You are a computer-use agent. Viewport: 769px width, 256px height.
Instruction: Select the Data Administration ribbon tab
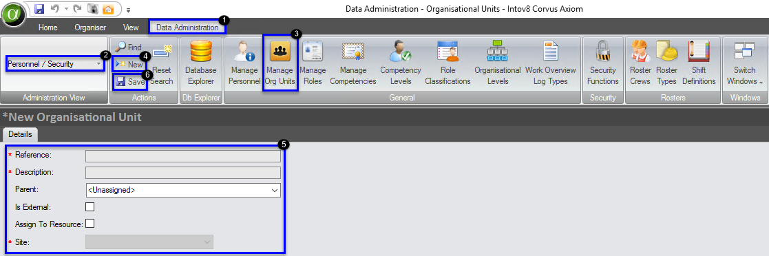(x=187, y=28)
